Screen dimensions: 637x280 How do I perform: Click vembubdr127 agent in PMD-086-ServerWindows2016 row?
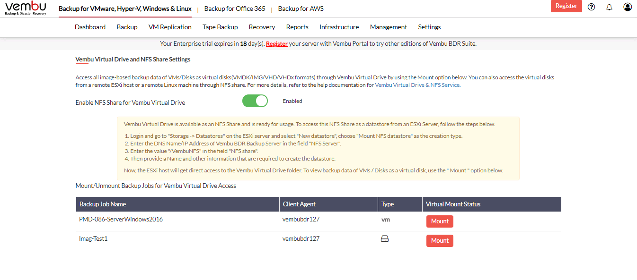(301, 219)
